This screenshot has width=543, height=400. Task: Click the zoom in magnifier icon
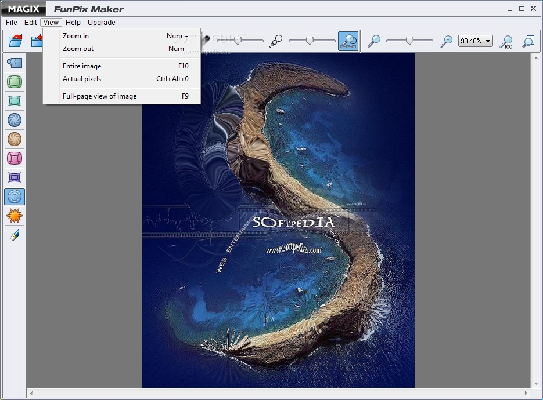pos(446,41)
